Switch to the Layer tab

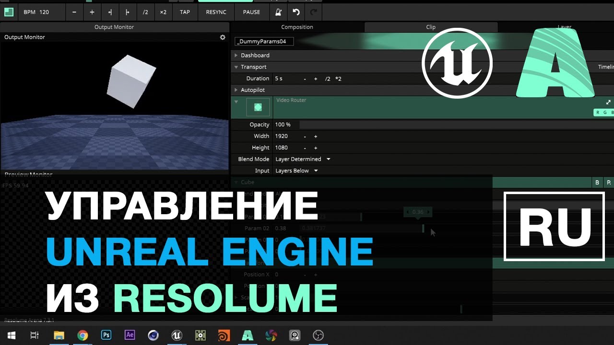click(565, 27)
